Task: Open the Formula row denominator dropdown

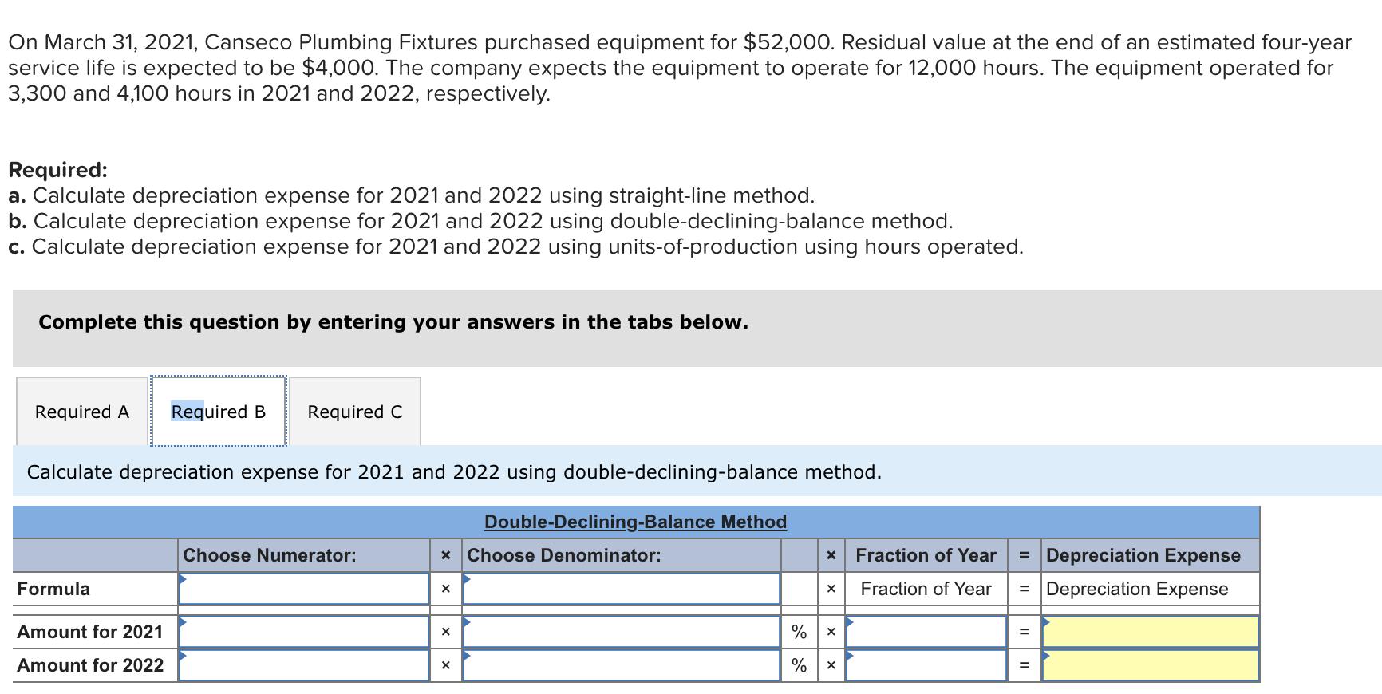Action: pos(622,589)
